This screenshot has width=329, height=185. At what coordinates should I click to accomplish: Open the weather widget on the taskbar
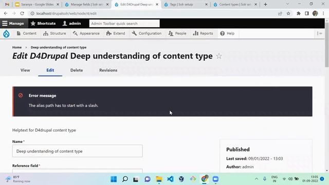click(x=18, y=179)
